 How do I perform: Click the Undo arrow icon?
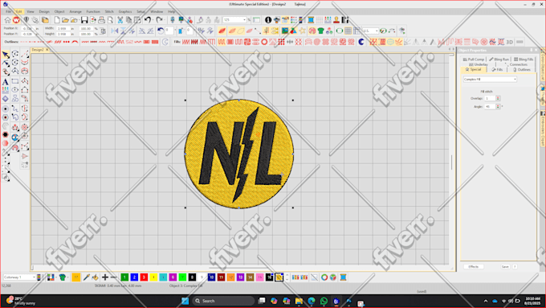click(x=148, y=20)
